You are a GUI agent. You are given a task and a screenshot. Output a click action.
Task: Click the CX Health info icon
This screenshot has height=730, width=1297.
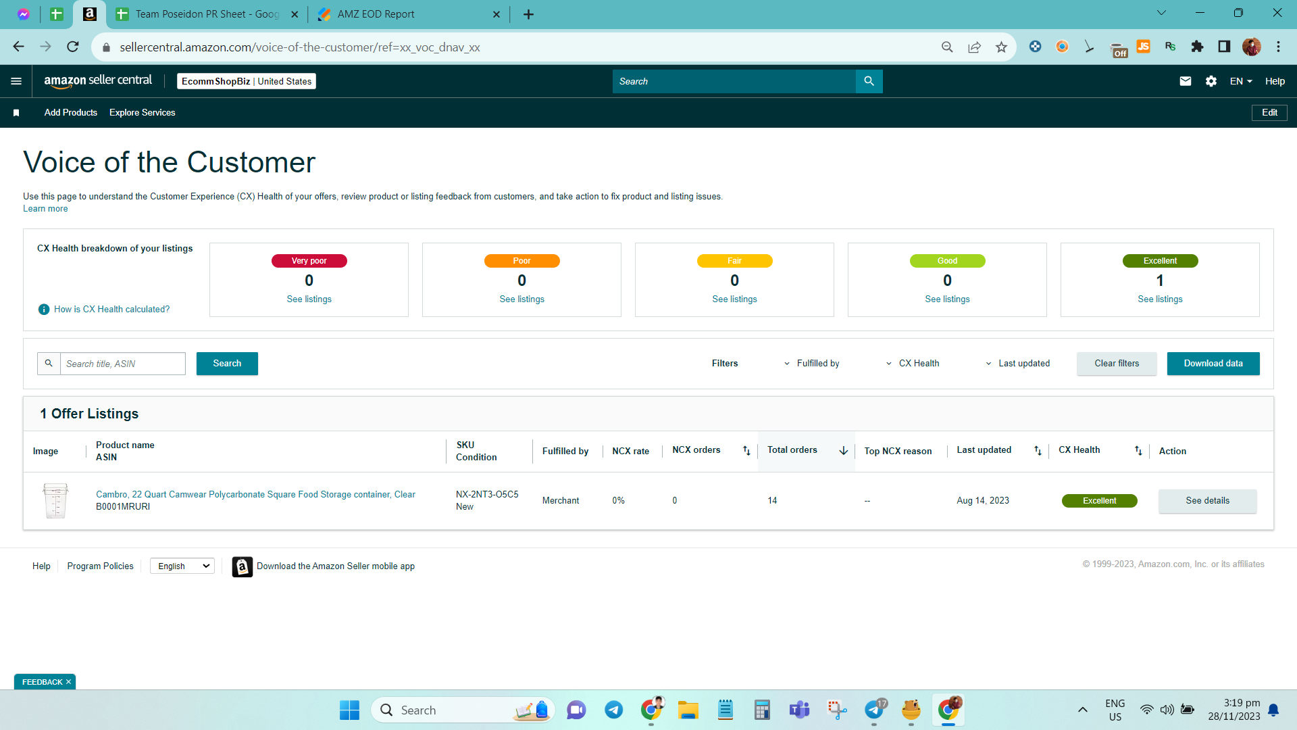(44, 310)
